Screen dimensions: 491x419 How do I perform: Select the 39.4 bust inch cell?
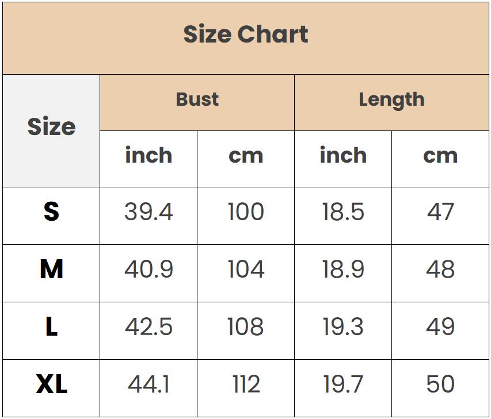click(149, 216)
